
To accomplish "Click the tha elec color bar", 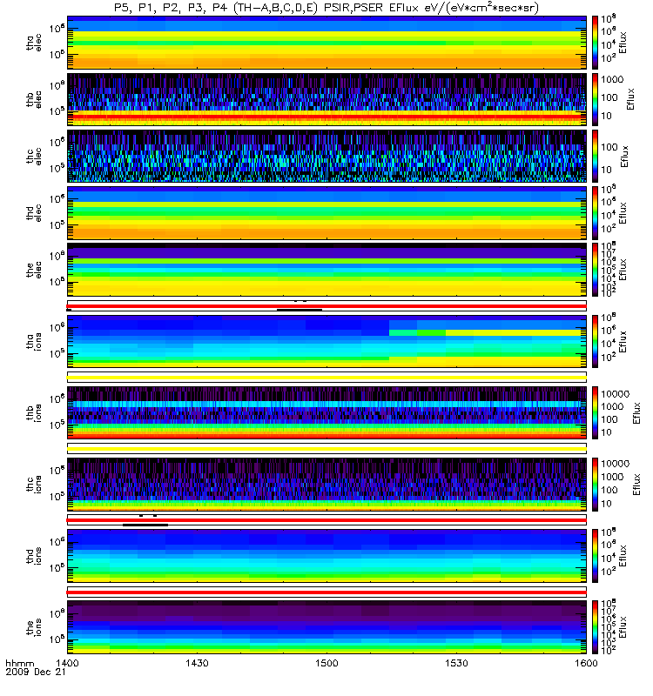I will pyautogui.click(x=595, y=43).
